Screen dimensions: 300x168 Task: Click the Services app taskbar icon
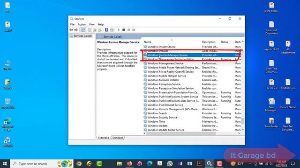[210, 164]
